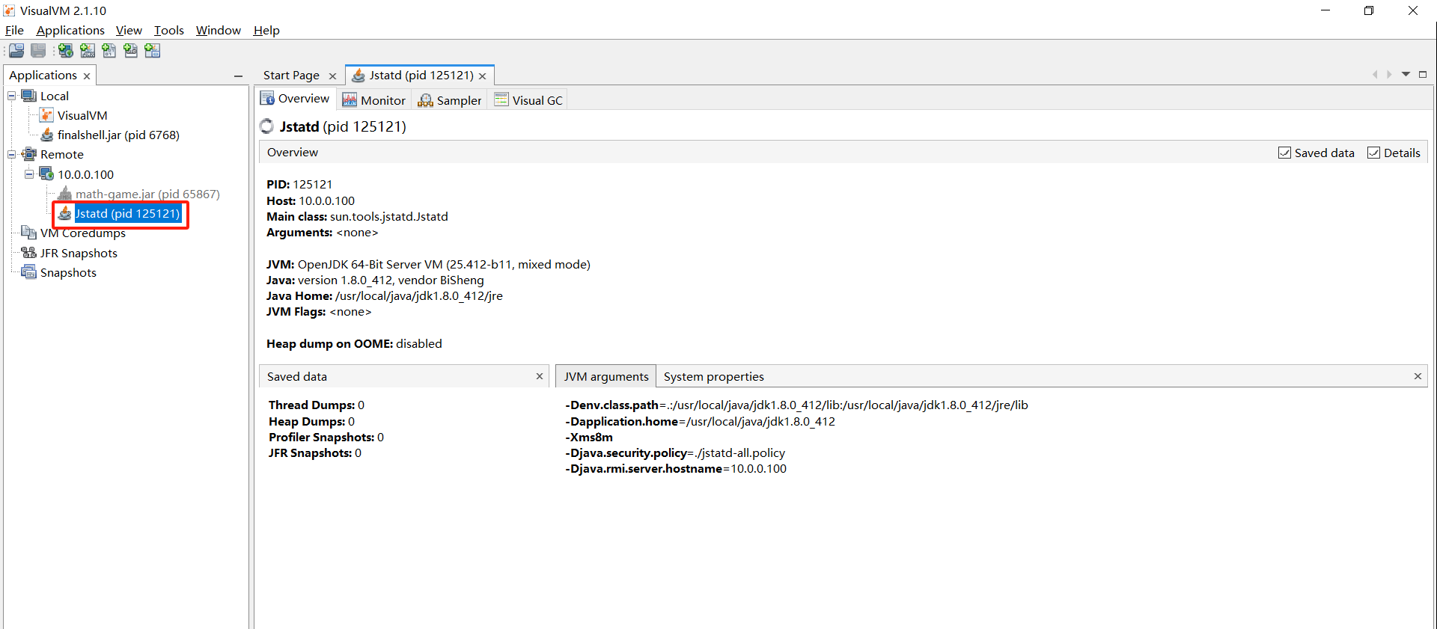The width and height of the screenshot is (1437, 629).
Task: Click the Java icon on Jstatd tab
Action: [x=359, y=76]
